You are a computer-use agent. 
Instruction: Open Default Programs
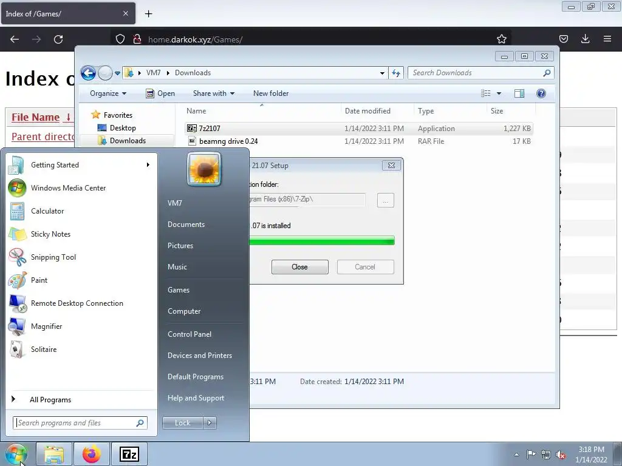[196, 377]
